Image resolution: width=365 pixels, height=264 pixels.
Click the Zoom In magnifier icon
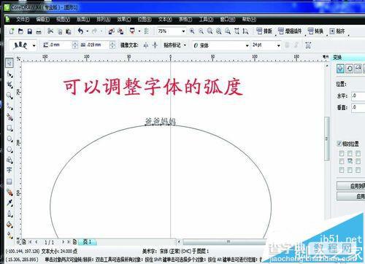pyautogui.click(x=192, y=31)
